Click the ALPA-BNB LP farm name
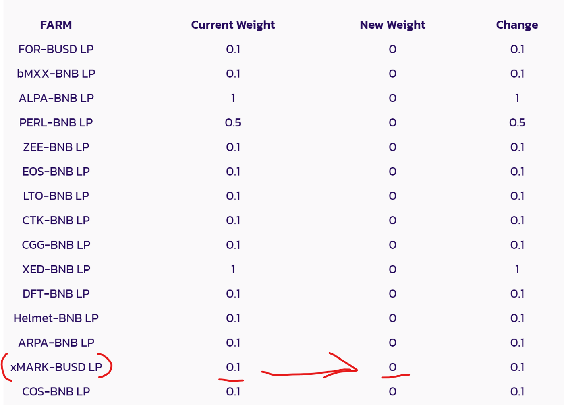Viewport: 564px width, 405px height. click(x=56, y=98)
